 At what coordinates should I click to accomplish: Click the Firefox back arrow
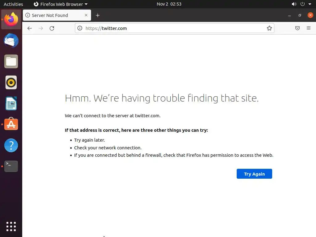(x=30, y=28)
